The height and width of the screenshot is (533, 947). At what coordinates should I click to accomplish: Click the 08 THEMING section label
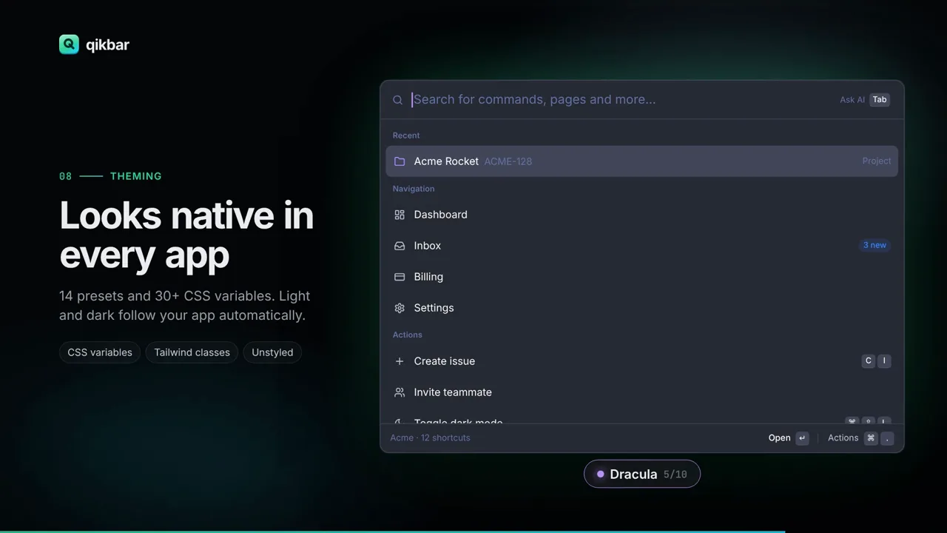click(x=110, y=176)
